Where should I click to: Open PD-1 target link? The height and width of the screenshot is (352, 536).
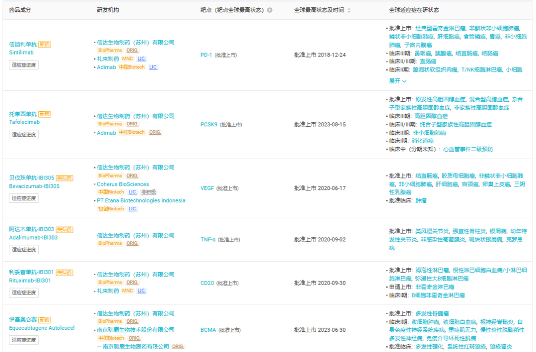(206, 55)
